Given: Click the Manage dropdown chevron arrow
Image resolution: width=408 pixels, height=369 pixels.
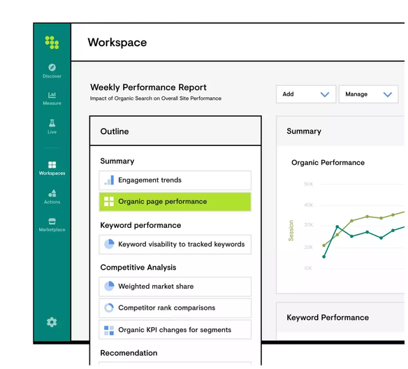Looking at the screenshot, I should [388, 94].
